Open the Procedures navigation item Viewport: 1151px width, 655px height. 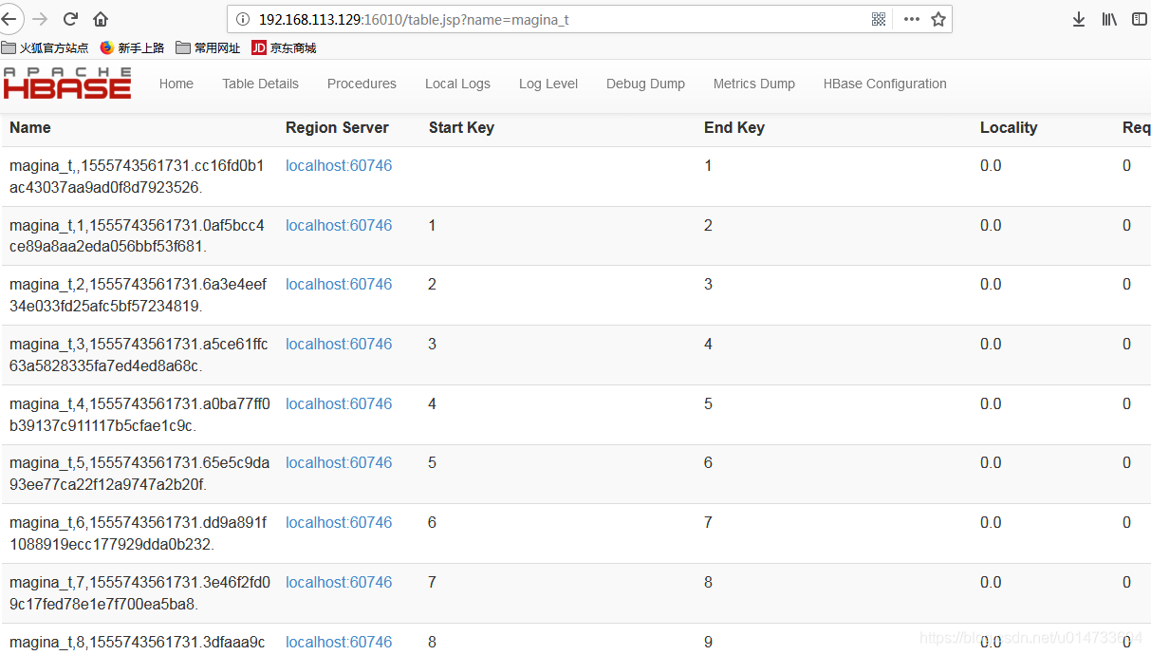[x=362, y=84]
